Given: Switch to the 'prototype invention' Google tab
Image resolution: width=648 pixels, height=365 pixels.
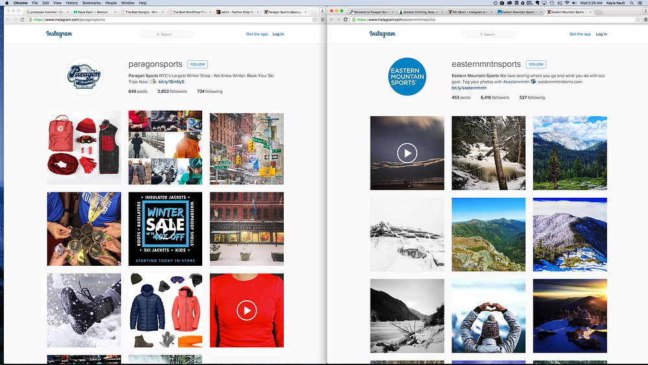Looking at the screenshot, I should [x=47, y=12].
